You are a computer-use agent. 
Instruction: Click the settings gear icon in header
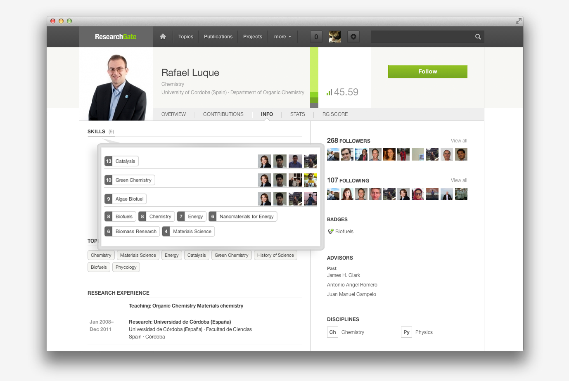353,37
